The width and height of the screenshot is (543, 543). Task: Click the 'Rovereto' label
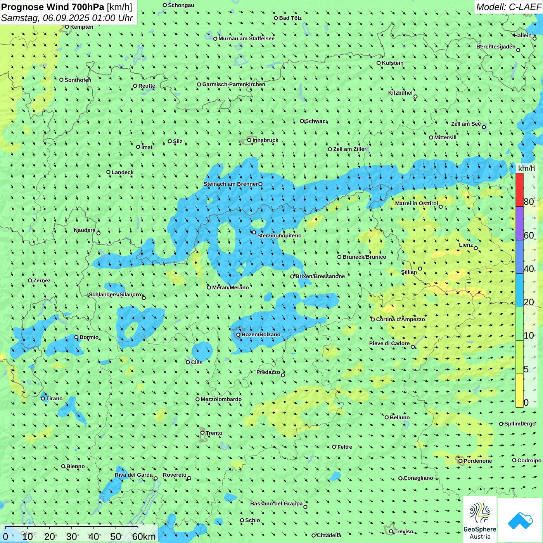tap(175, 475)
